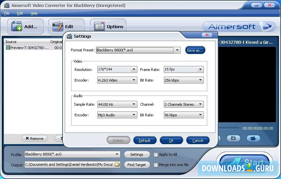Screen dimensions: 281x179
Task: Click the Aimersoft logo banner
Action: coord(239,27)
